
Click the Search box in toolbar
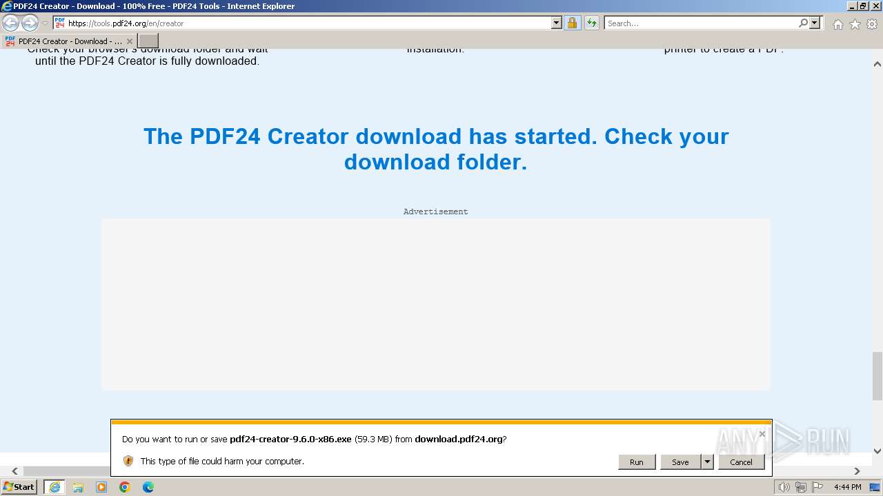tap(700, 23)
